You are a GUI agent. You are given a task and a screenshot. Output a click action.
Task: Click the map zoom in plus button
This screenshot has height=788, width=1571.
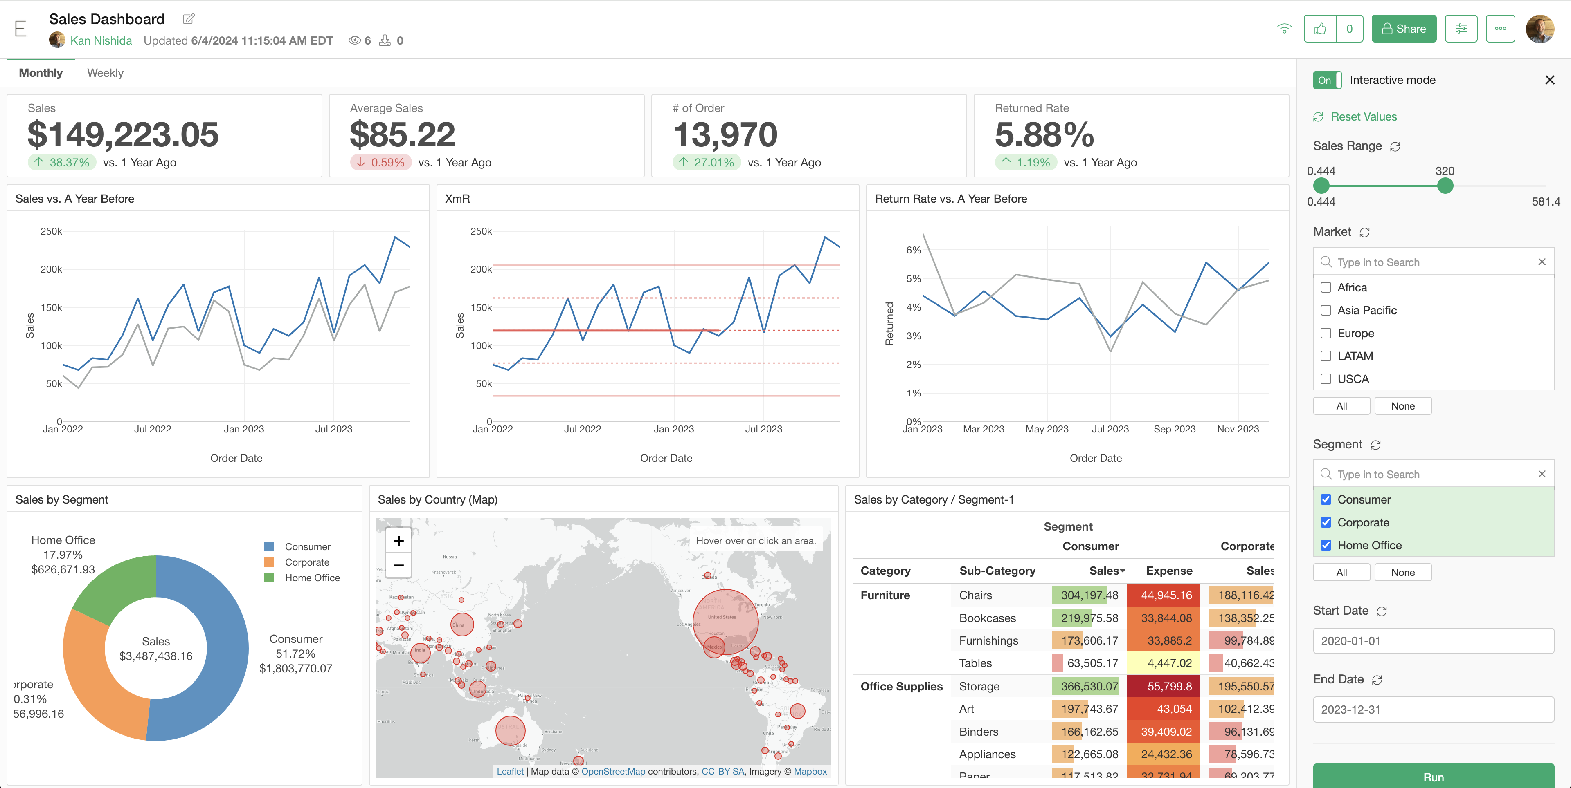pos(398,541)
